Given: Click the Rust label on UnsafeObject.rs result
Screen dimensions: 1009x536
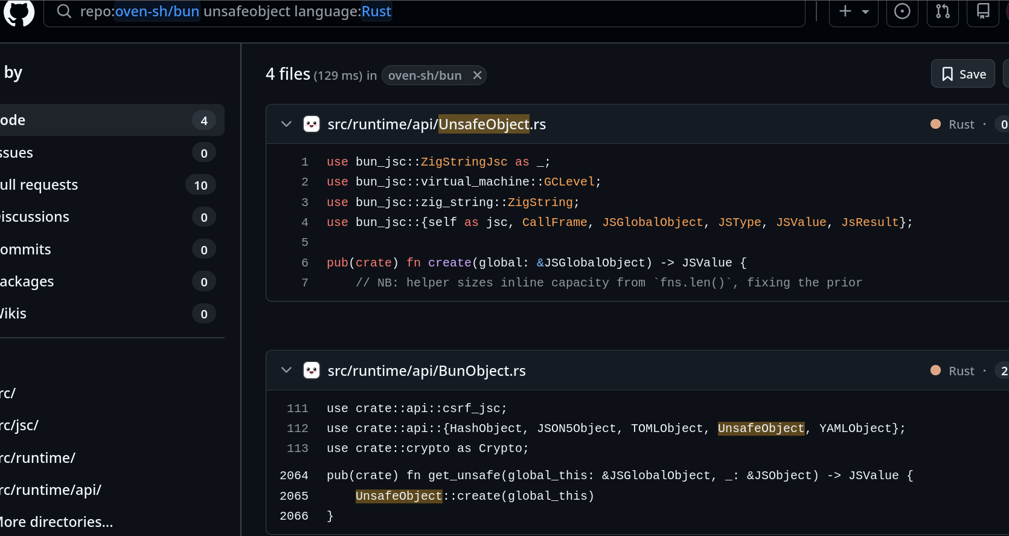Looking at the screenshot, I should 961,124.
